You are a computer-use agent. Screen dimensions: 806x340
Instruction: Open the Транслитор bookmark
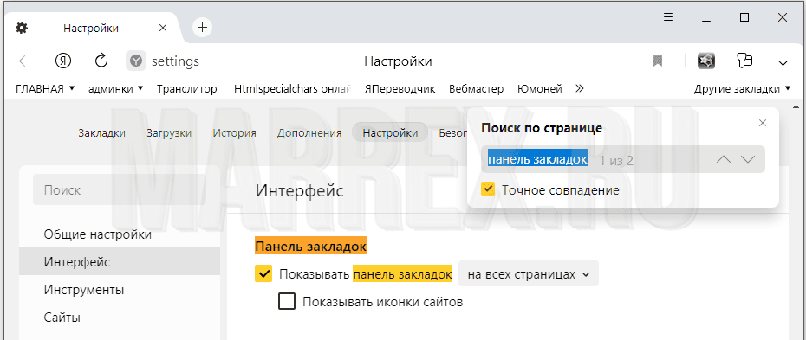[x=187, y=89]
